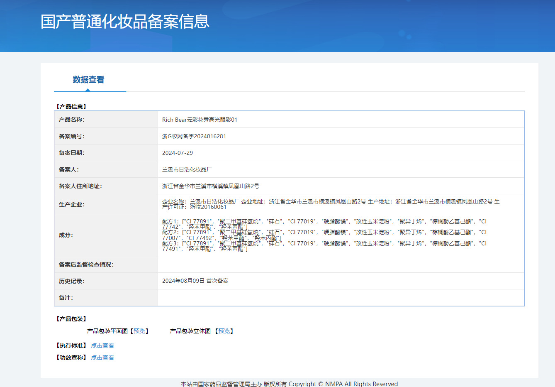Click the filer address 浙江省金华市兰溪市横溪镇凤凰山路2号
The height and width of the screenshot is (387, 555).
pyautogui.click(x=210, y=186)
